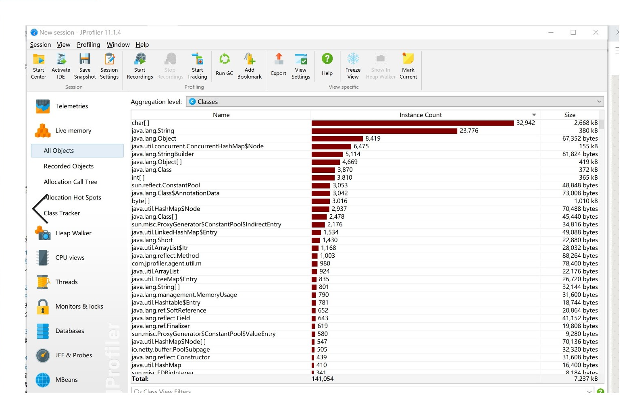Select the java.util.TreeMap$Entry row
631x398 pixels.
click(x=365, y=279)
